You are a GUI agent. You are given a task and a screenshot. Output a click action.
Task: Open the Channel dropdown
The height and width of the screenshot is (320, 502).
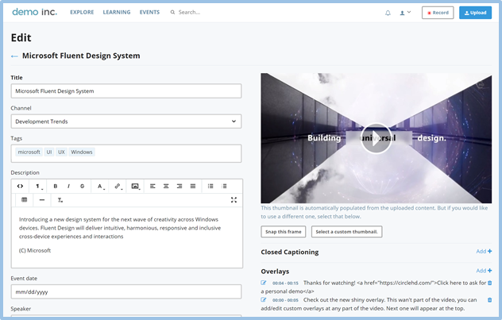[x=126, y=121]
